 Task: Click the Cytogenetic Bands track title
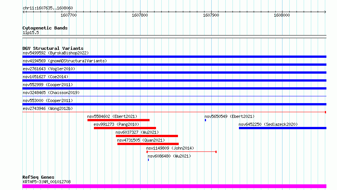tap(45, 28)
